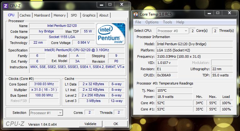Viewport: 240px width, 131px height.
Task: Click the Tj. Max value 105°C
Action: point(174,90)
